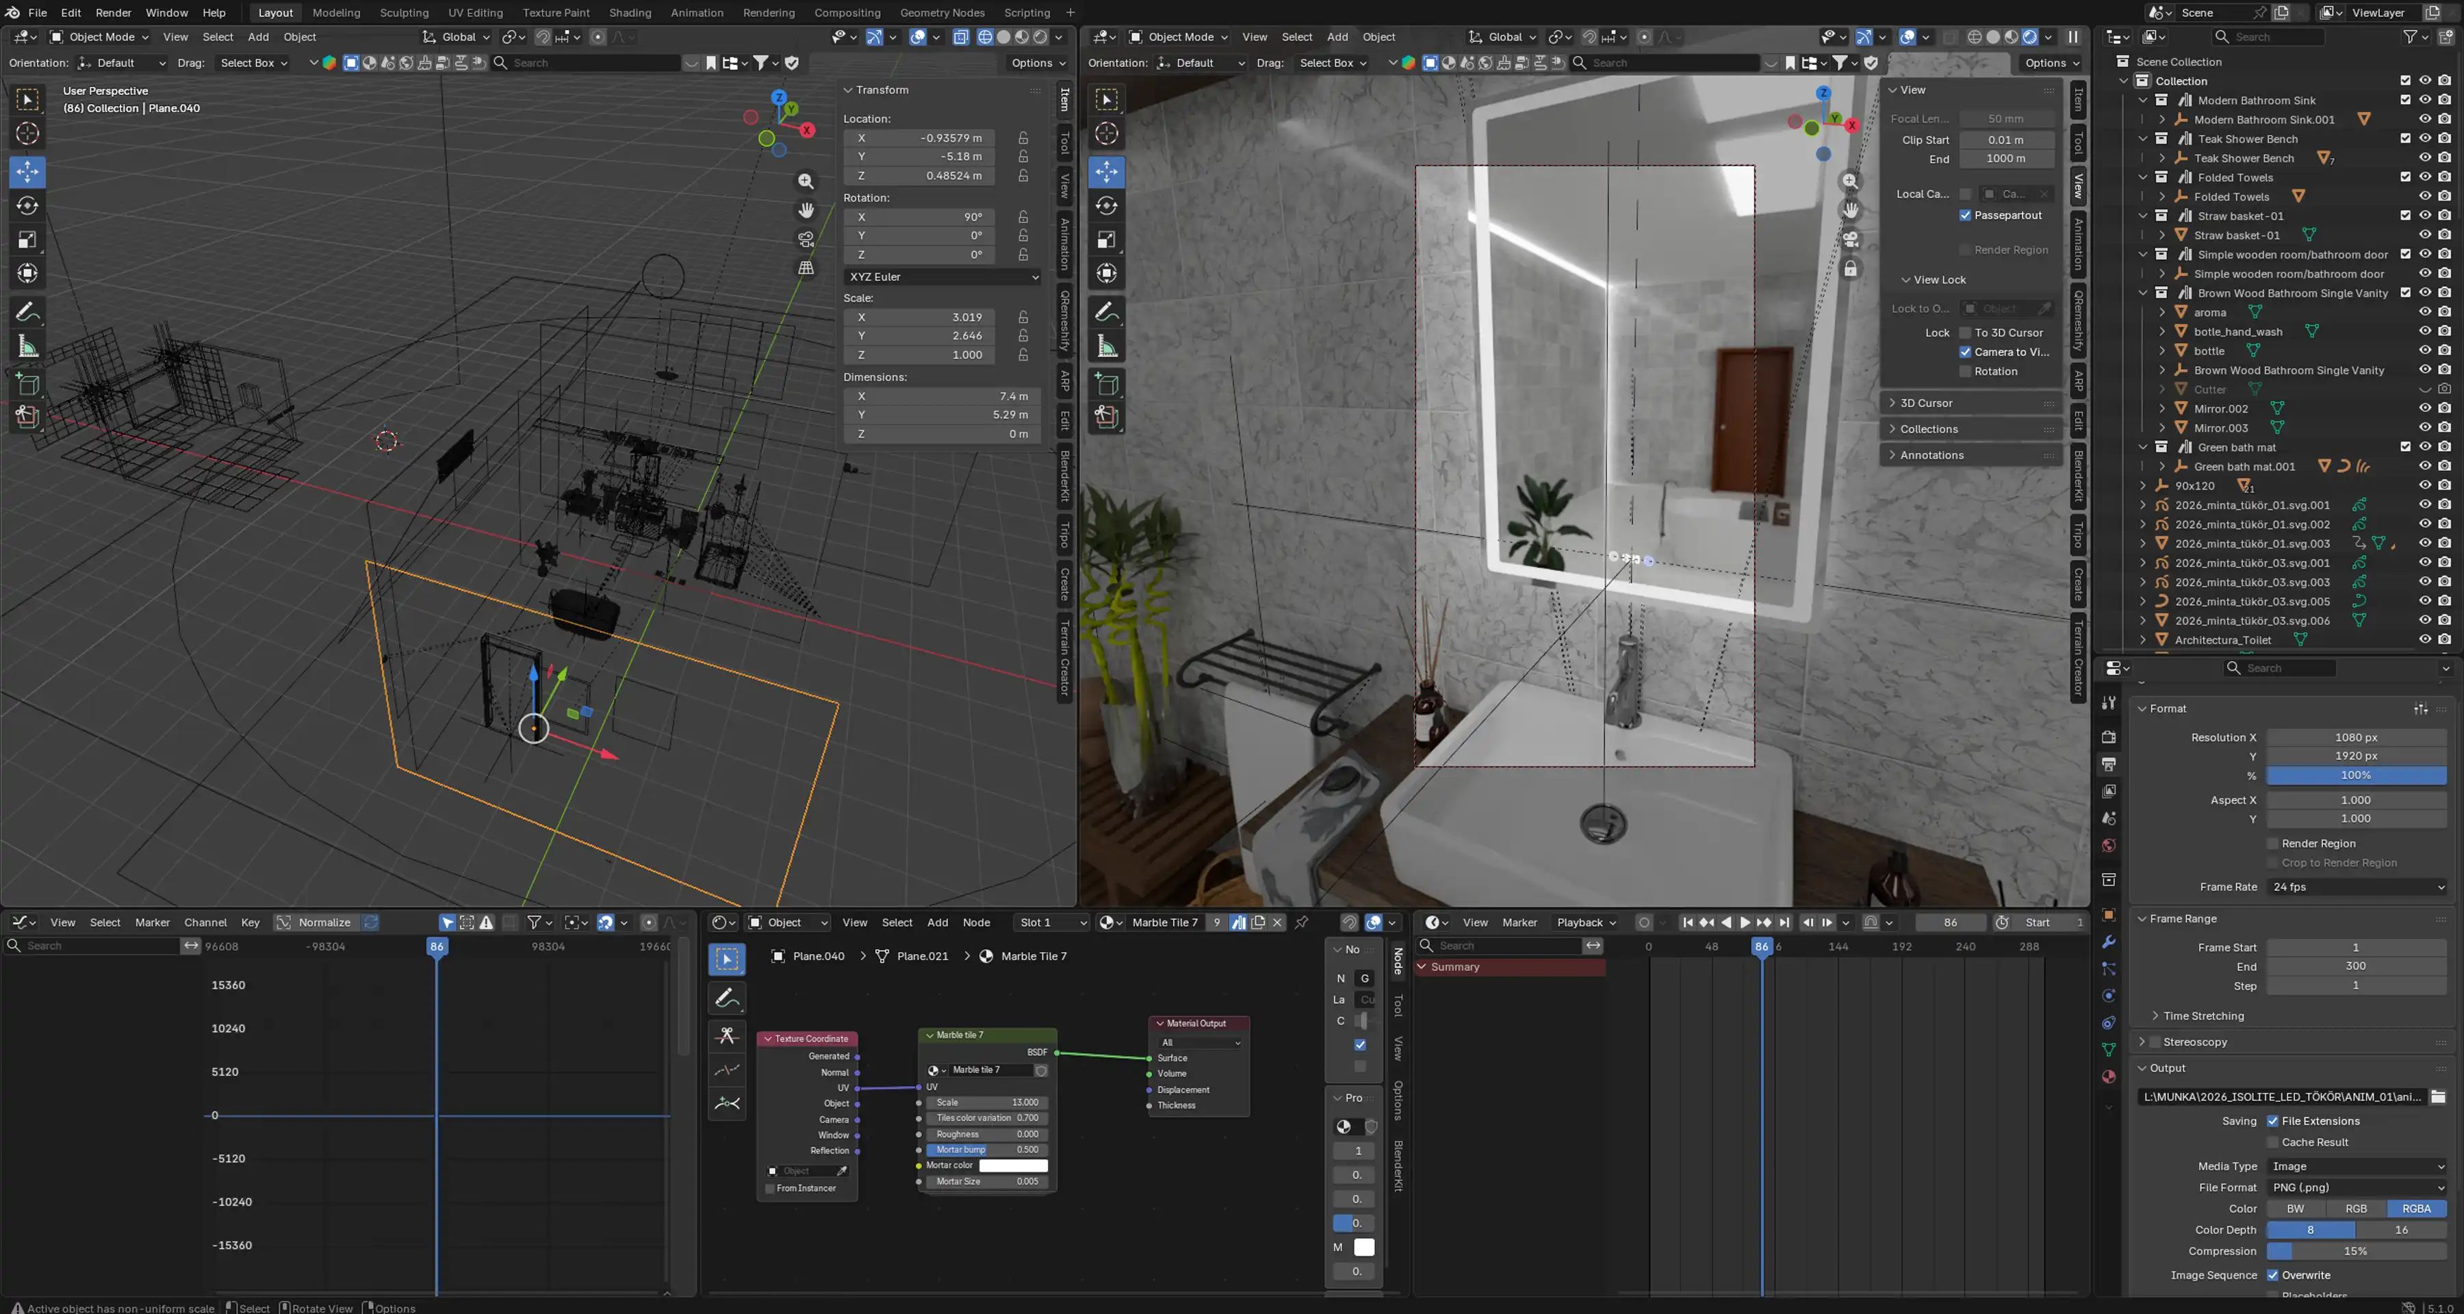Image resolution: width=2464 pixels, height=1314 pixels.
Task: Open the Frame Rate dropdown
Action: 2356,886
